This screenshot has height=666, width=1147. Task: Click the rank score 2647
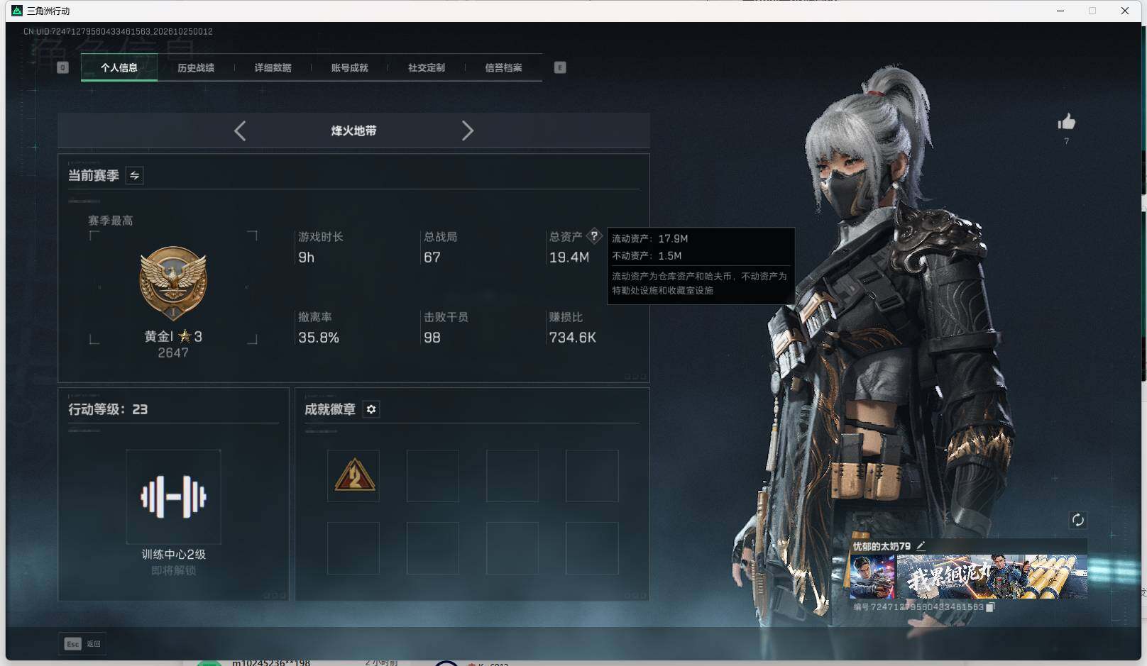173,353
